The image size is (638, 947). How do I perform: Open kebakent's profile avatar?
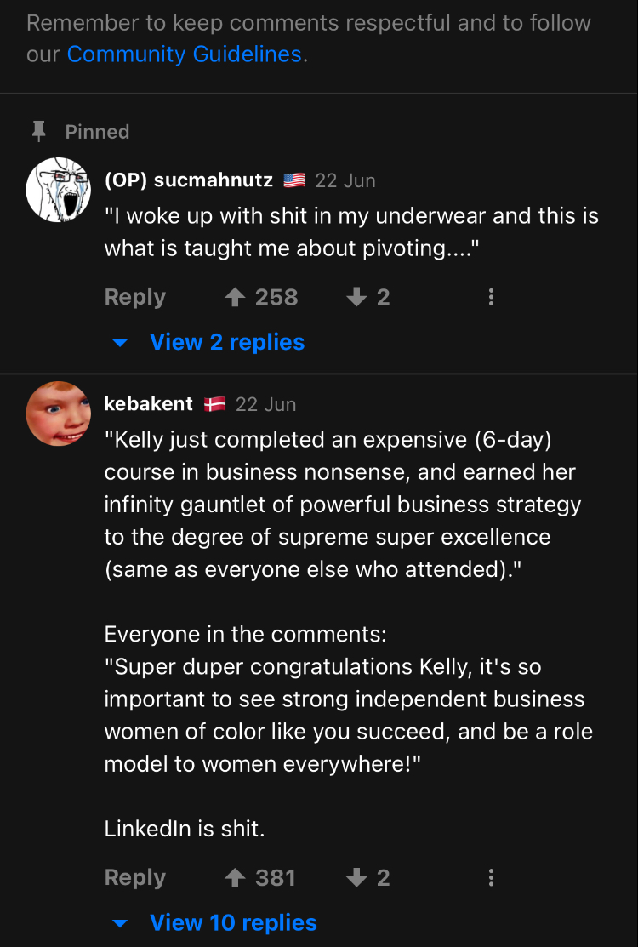(x=59, y=414)
